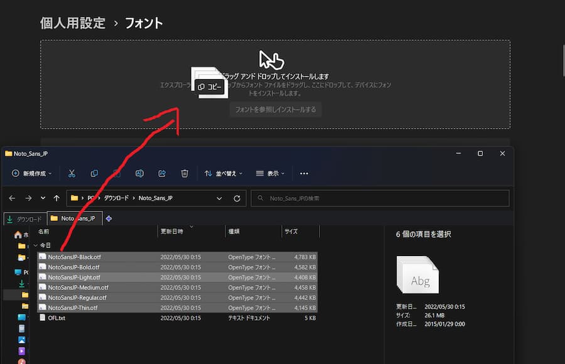Image resolution: width=565 pixels, height=364 pixels.
Task: Open a new tab with the plus button
Action: click(x=108, y=218)
